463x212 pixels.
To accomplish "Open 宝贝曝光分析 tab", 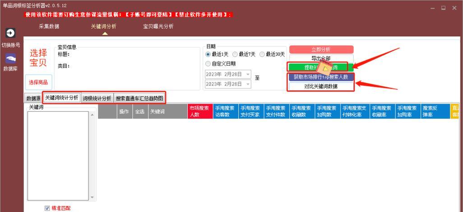I will [x=158, y=26].
